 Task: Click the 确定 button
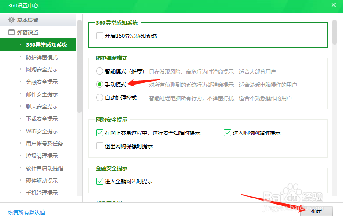click(316, 211)
